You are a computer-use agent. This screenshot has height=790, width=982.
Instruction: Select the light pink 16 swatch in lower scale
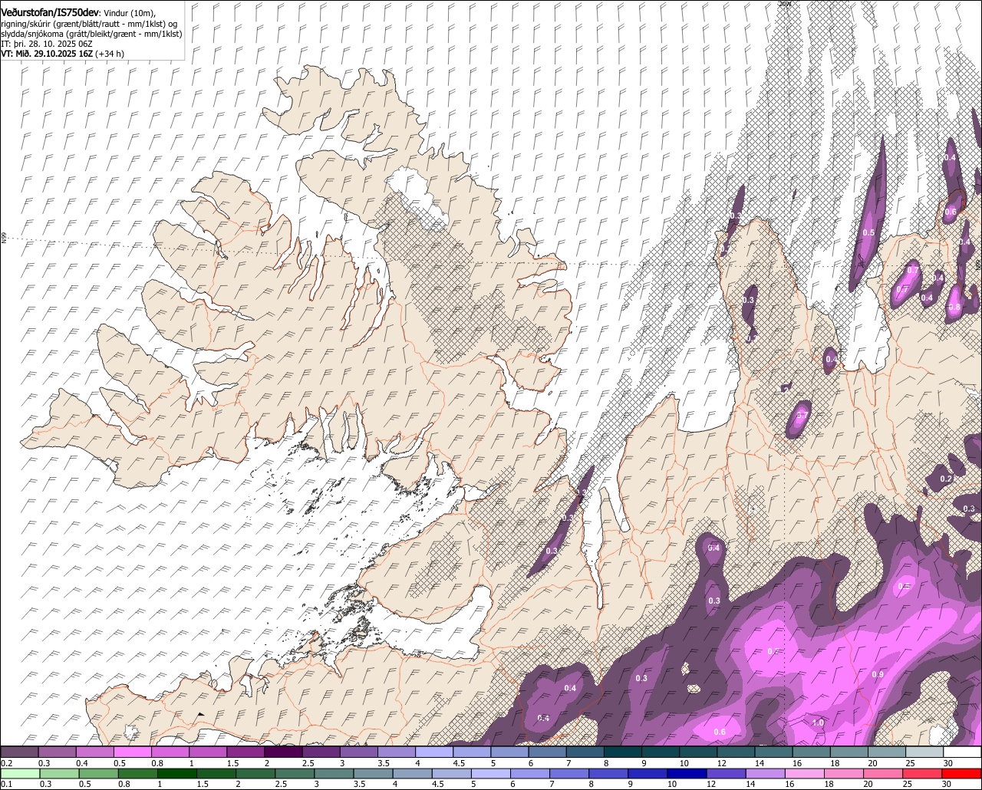[805, 773]
